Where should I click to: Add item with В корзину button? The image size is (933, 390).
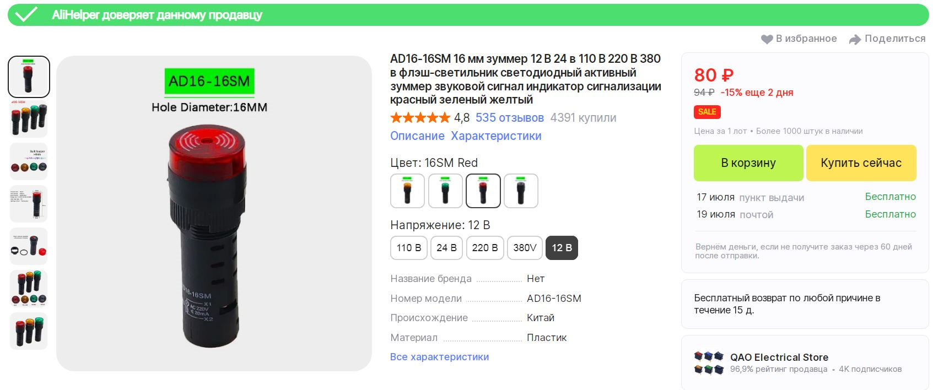(x=748, y=163)
